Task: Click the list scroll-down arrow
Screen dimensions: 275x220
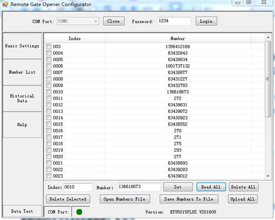Action: pyautogui.click(x=268, y=176)
